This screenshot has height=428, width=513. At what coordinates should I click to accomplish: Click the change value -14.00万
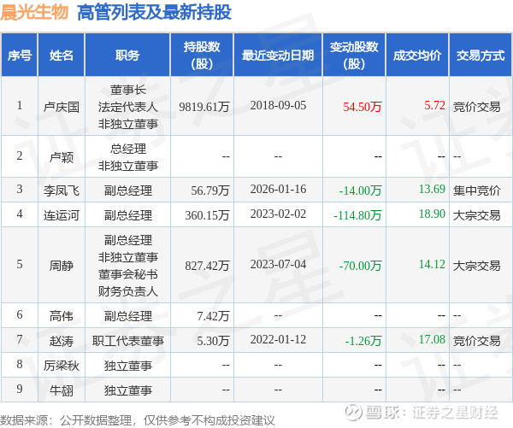pyautogui.click(x=360, y=191)
